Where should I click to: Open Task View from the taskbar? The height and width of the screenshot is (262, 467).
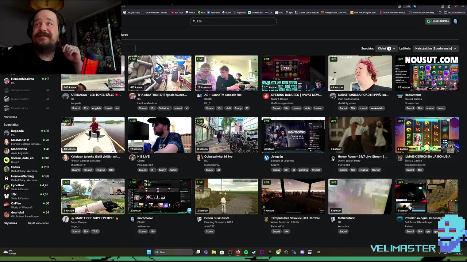pos(198,252)
